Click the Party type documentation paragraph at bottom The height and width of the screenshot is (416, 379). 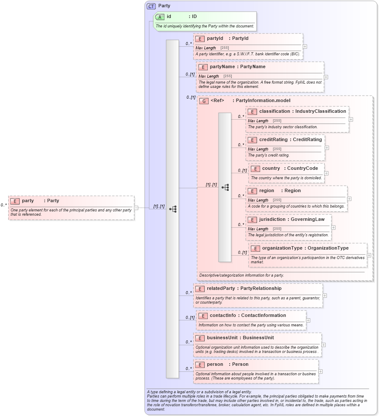point(257,401)
